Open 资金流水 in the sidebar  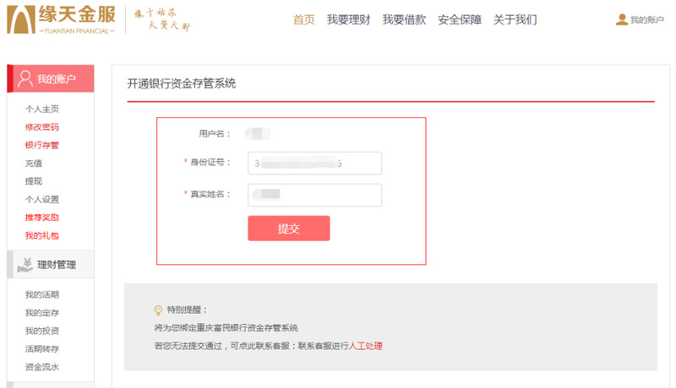coord(41,367)
